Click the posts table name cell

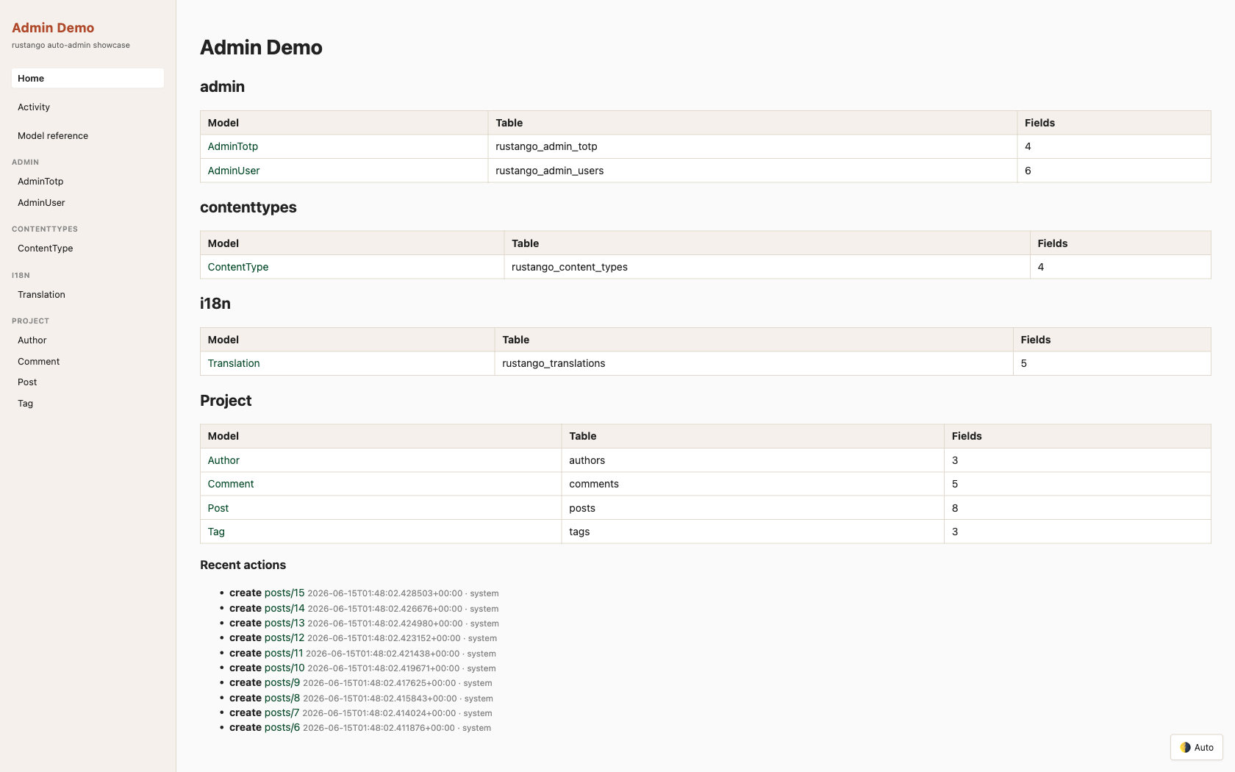753,508
